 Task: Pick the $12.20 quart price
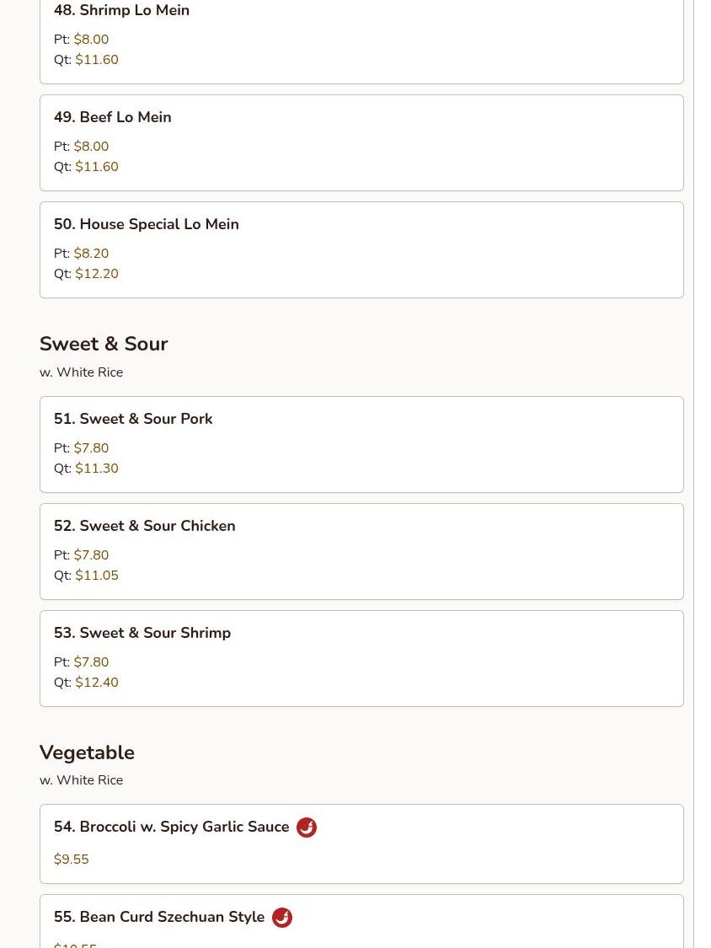point(96,274)
